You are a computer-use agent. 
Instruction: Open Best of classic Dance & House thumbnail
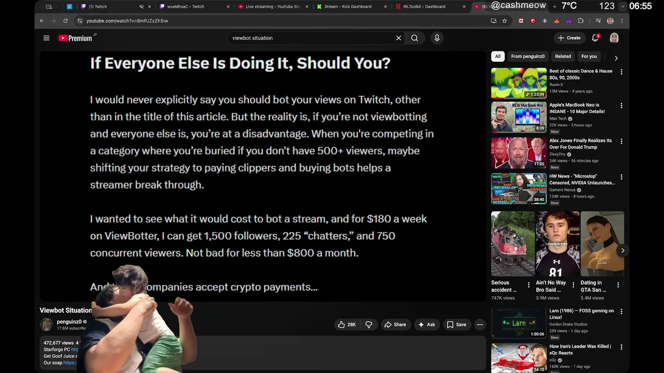(519, 83)
